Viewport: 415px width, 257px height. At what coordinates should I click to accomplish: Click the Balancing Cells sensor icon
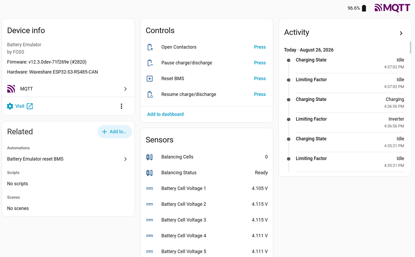150,157
